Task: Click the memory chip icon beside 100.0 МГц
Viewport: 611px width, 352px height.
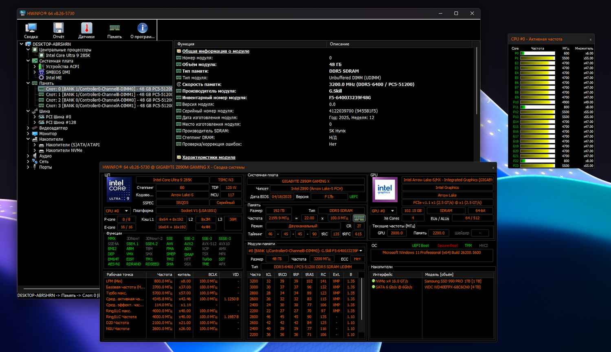Action: pos(359,218)
